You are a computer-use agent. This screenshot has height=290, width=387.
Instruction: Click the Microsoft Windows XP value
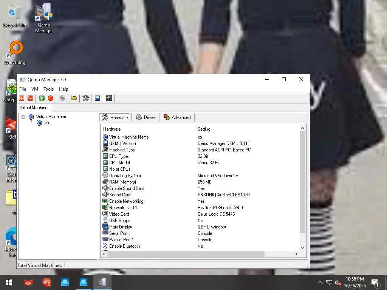pyautogui.click(x=218, y=175)
